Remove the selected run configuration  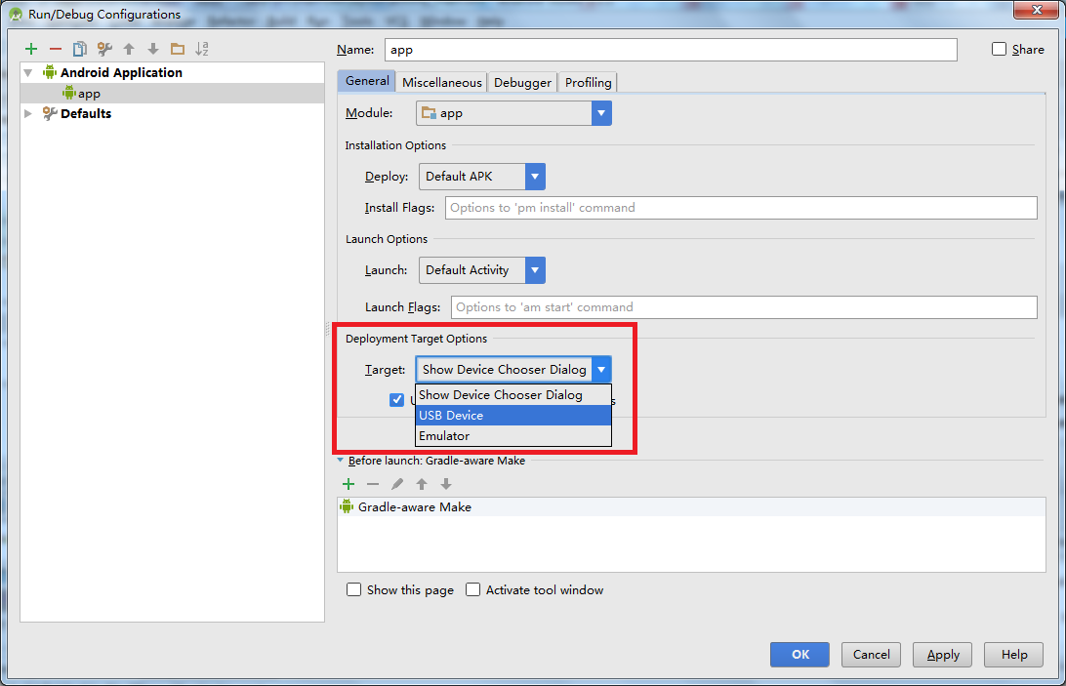click(56, 48)
